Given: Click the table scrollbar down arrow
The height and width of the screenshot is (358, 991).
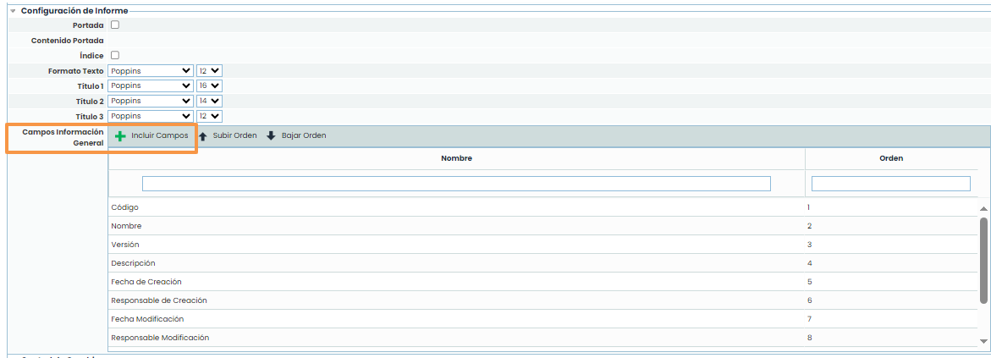Looking at the screenshot, I should pos(983,340).
